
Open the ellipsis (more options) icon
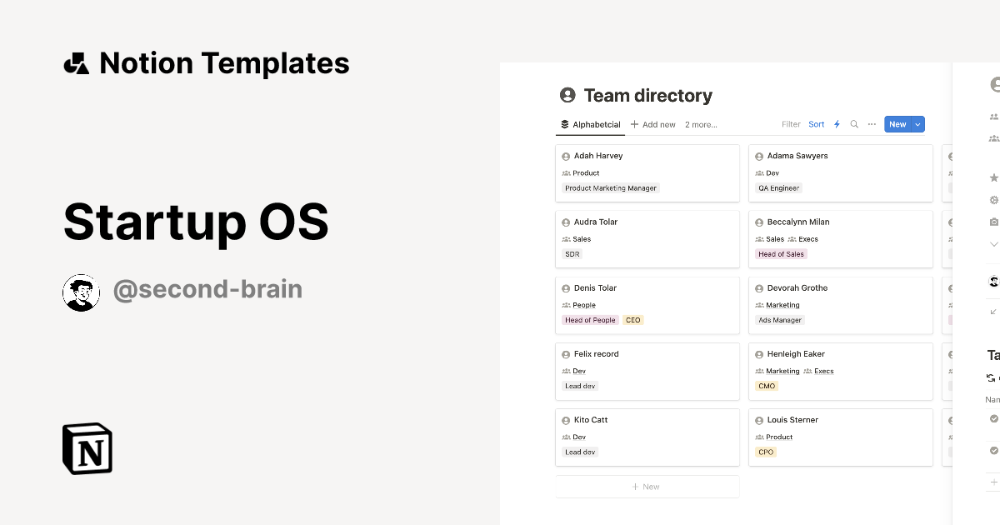point(872,123)
